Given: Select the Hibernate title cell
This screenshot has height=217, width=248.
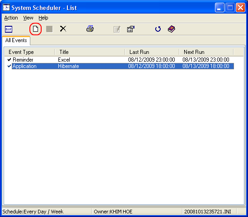Looking at the screenshot, I should 68,66.
